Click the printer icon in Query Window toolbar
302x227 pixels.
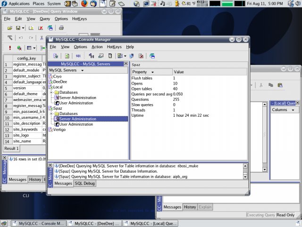click(61, 28)
